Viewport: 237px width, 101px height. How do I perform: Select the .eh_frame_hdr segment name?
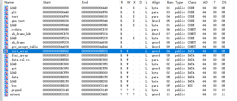(x=20, y=34)
